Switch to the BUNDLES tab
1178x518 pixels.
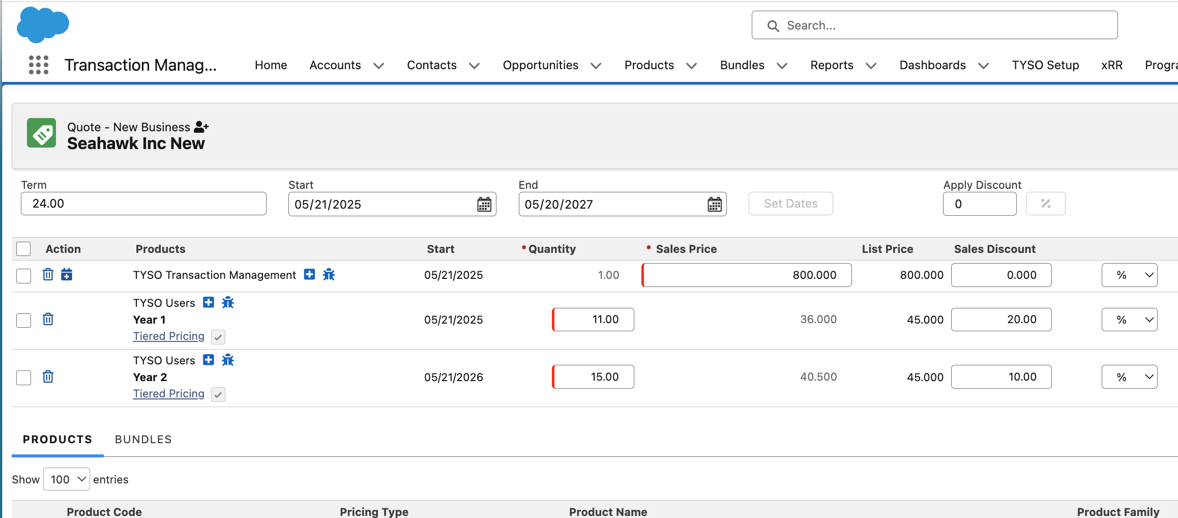point(143,439)
